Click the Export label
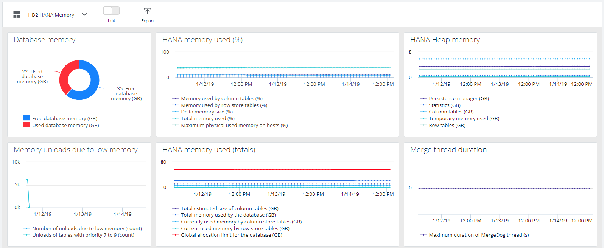This screenshot has width=604, height=248. (148, 21)
